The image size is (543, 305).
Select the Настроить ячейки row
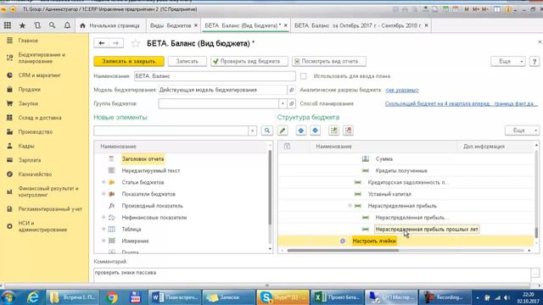pos(406,241)
